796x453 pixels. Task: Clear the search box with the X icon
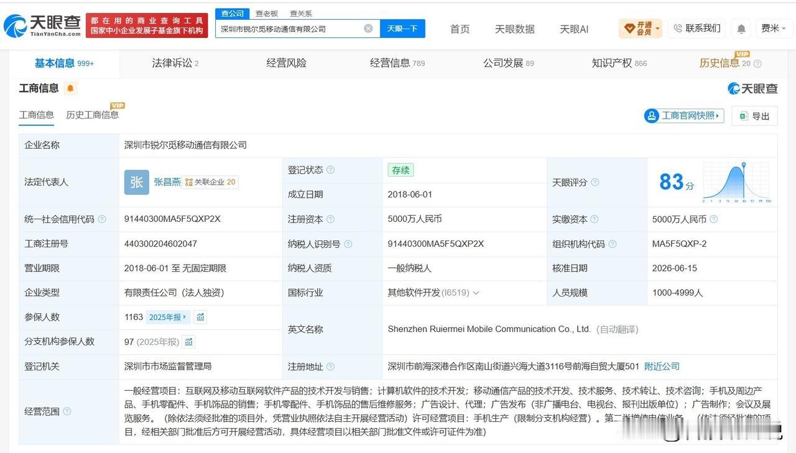[368, 29]
